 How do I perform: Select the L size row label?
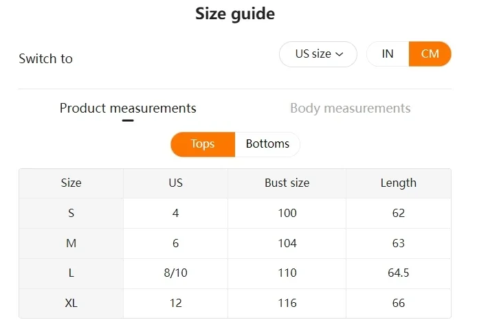(x=71, y=273)
